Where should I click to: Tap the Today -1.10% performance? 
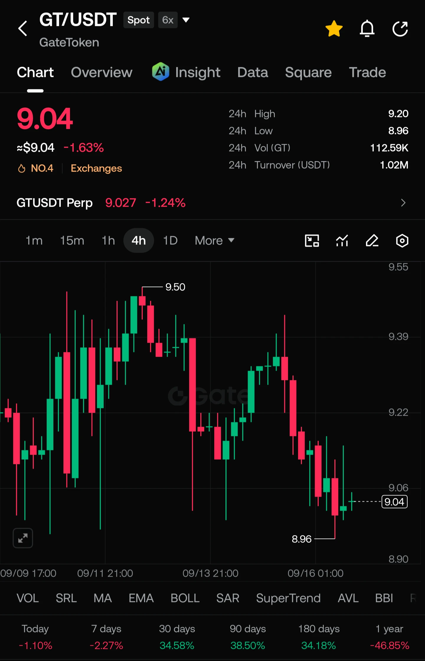[x=35, y=637]
